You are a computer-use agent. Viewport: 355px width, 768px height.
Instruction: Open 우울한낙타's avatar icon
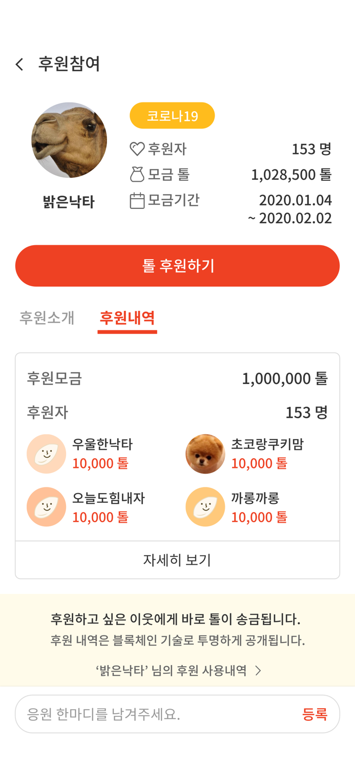click(x=46, y=453)
